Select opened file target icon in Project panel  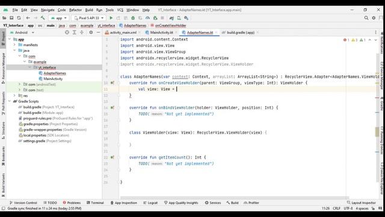point(67,33)
